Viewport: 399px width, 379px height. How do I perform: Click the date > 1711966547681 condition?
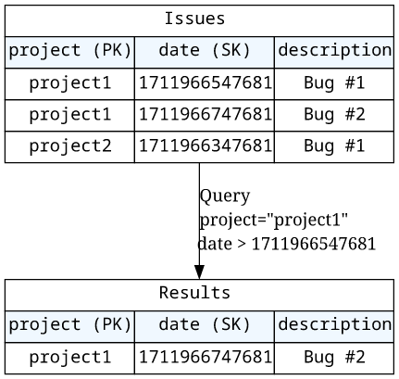[287, 244]
